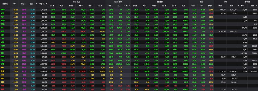Select VIX total volume 39,022,20
Image resolution: width=258 pixels, height=91 pixels.
click(43, 28)
